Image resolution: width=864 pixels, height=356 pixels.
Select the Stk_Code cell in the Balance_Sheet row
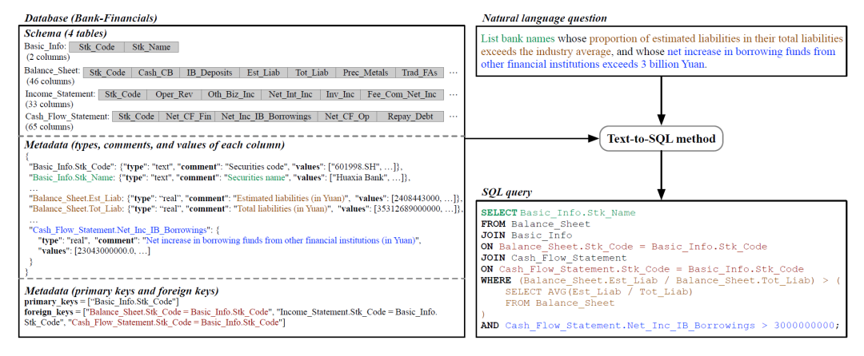(x=108, y=73)
